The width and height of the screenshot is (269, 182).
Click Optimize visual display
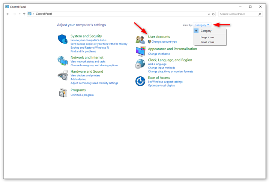click(161, 85)
